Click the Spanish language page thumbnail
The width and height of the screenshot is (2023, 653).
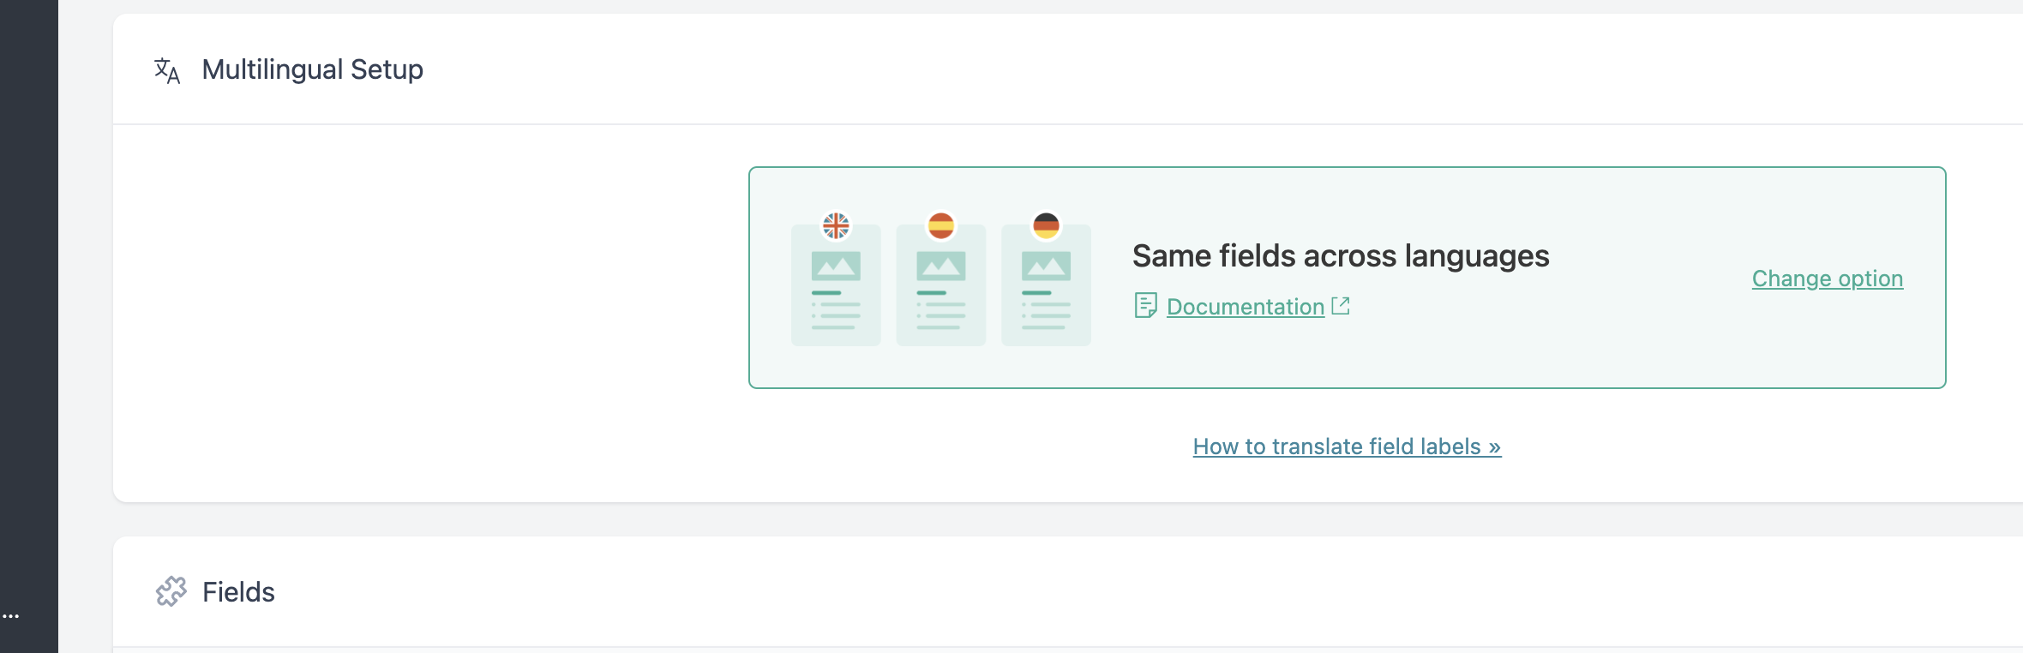tap(941, 285)
